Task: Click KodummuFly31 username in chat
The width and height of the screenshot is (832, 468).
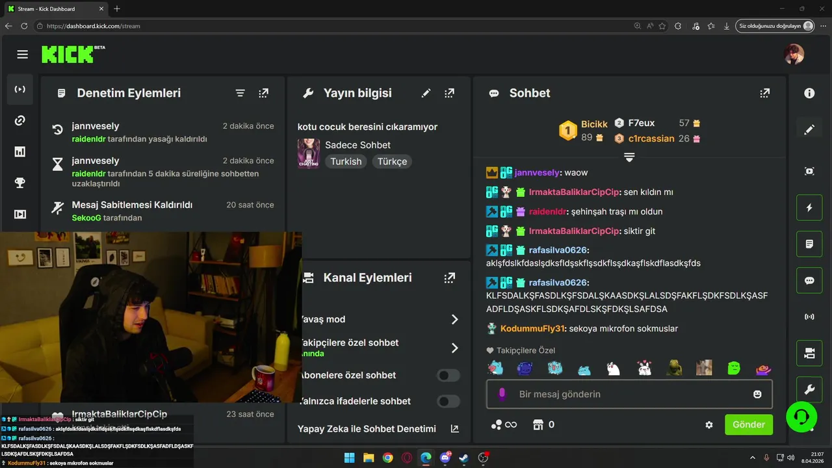Action: [533, 329]
